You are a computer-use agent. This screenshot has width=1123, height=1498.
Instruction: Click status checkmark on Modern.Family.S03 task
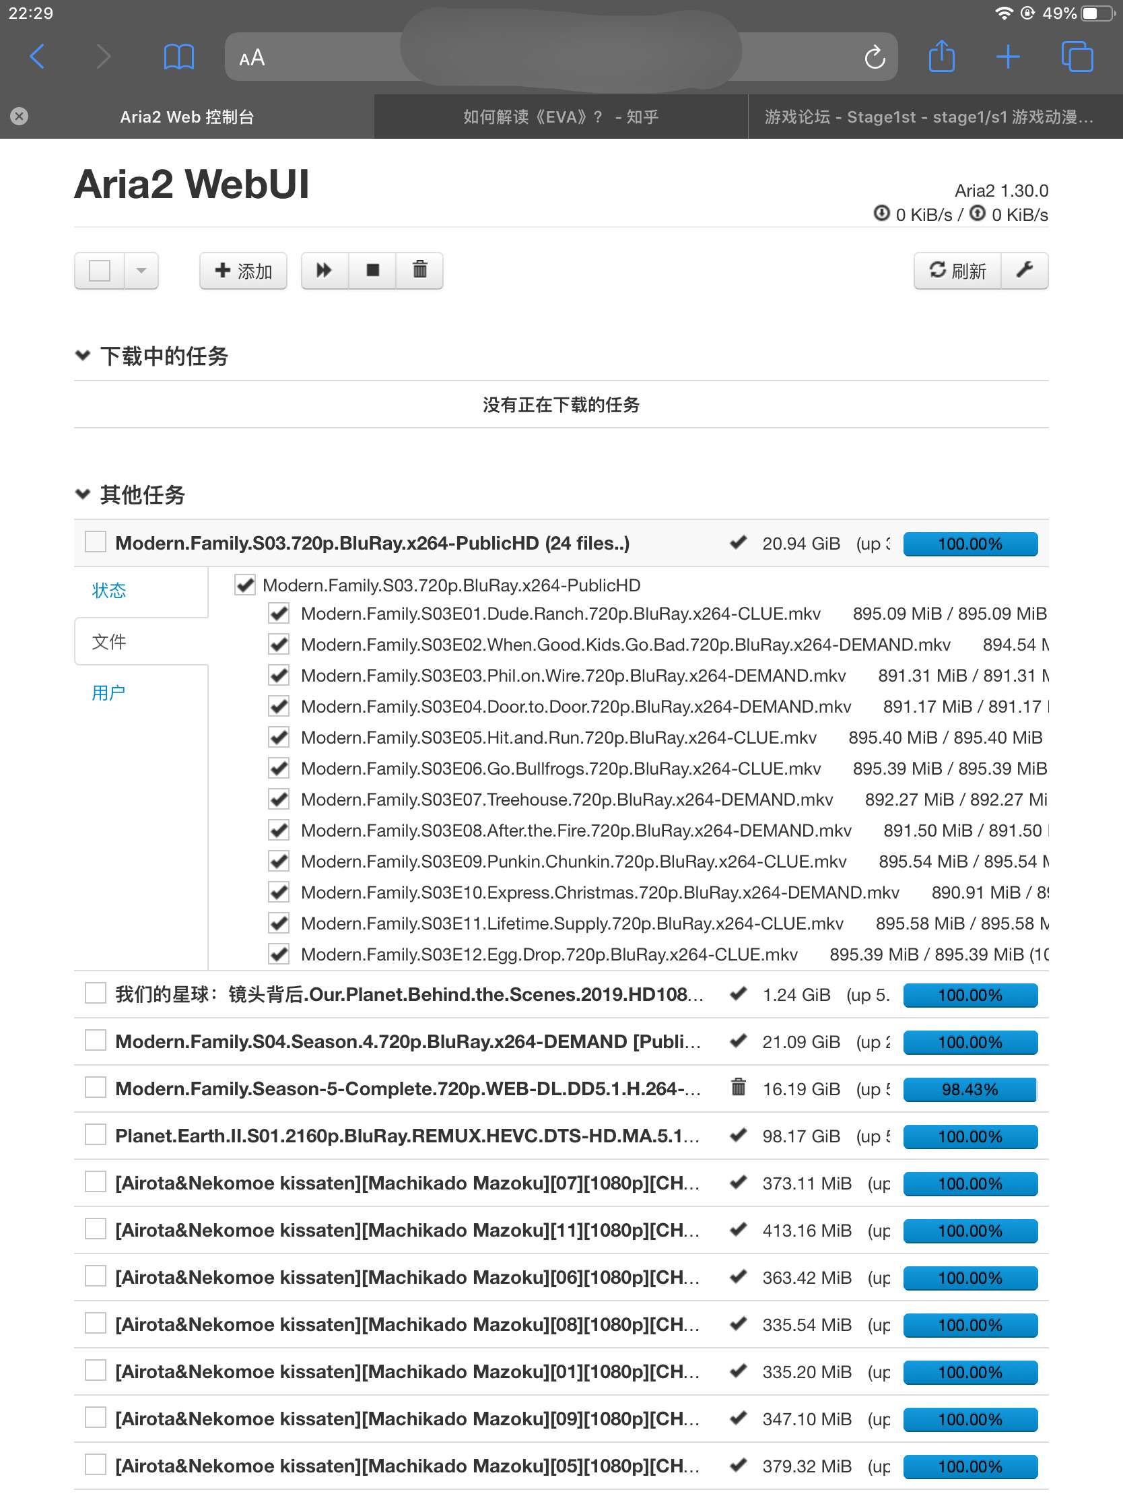[739, 542]
